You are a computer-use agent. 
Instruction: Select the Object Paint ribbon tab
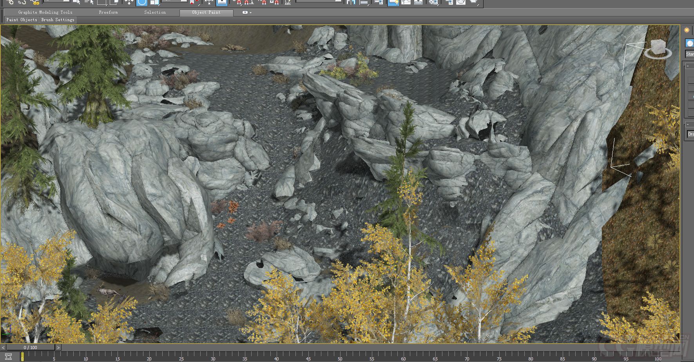(206, 12)
